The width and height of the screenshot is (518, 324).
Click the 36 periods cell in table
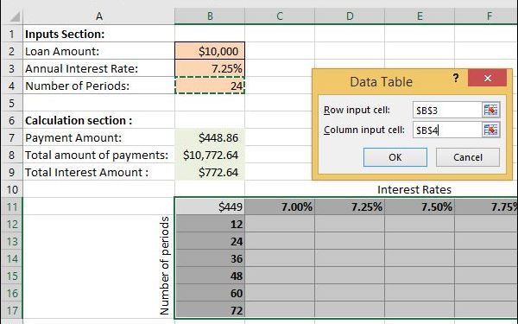210,258
